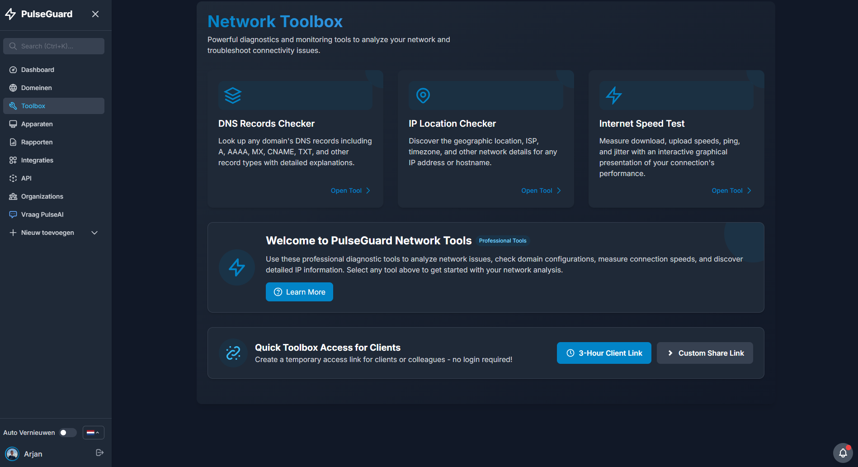The width and height of the screenshot is (858, 467).
Task: Click the Integraties grid icon
Action: (x=13, y=160)
